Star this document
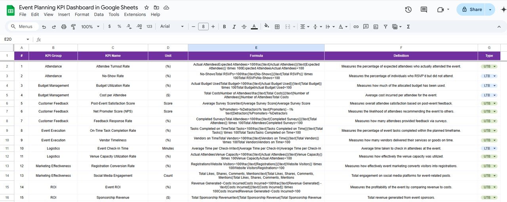 coord(147,7)
